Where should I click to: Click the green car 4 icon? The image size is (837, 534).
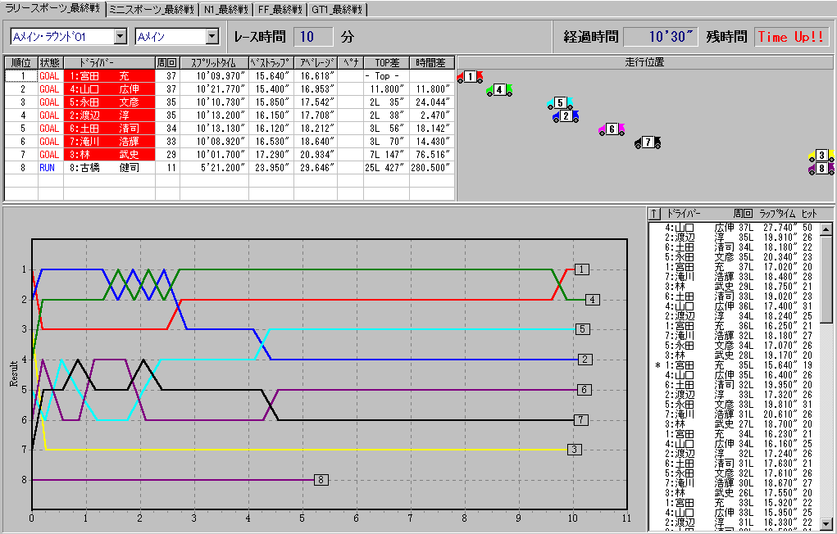[499, 90]
